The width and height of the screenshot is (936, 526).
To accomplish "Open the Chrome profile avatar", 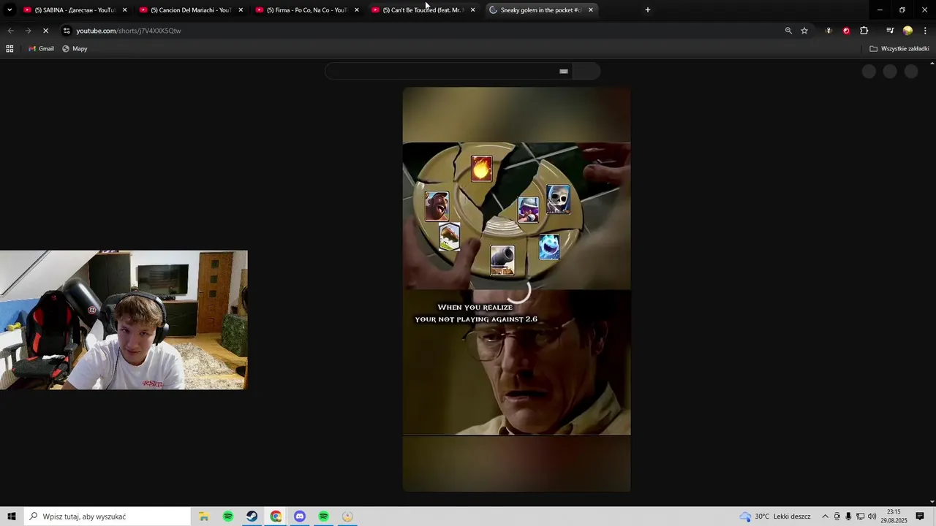I will (907, 31).
